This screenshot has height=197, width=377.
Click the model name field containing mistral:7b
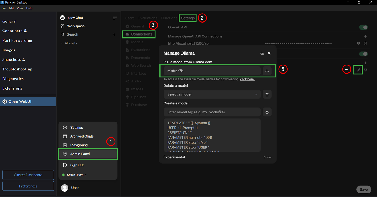212,71
